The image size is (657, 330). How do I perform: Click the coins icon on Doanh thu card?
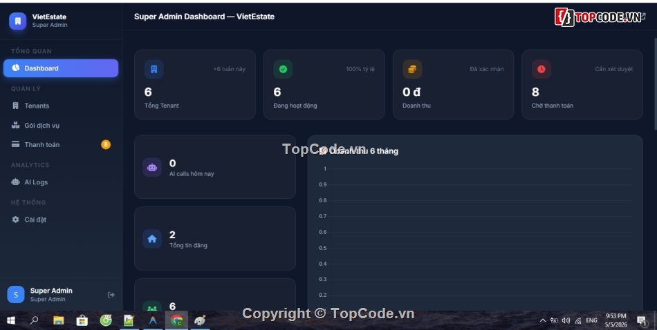coord(412,69)
